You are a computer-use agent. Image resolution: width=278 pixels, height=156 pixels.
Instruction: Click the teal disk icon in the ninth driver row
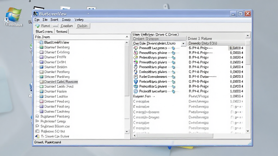[136, 86]
